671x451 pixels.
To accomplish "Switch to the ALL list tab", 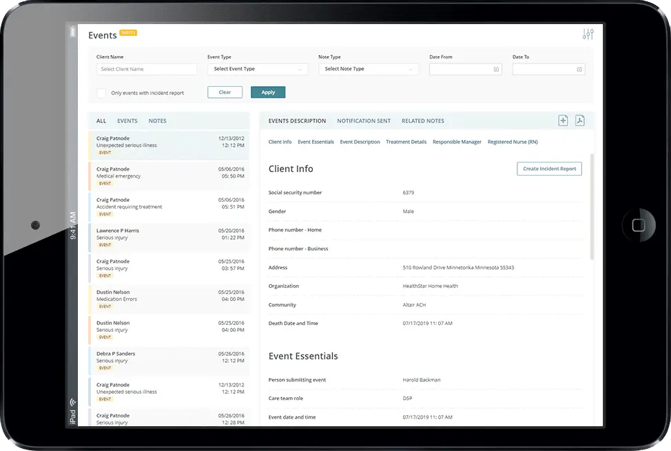I will click(101, 121).
